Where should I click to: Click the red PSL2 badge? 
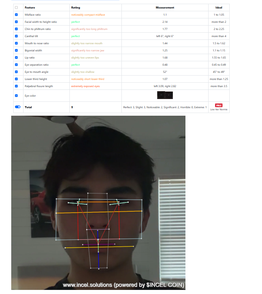(218, 105)
